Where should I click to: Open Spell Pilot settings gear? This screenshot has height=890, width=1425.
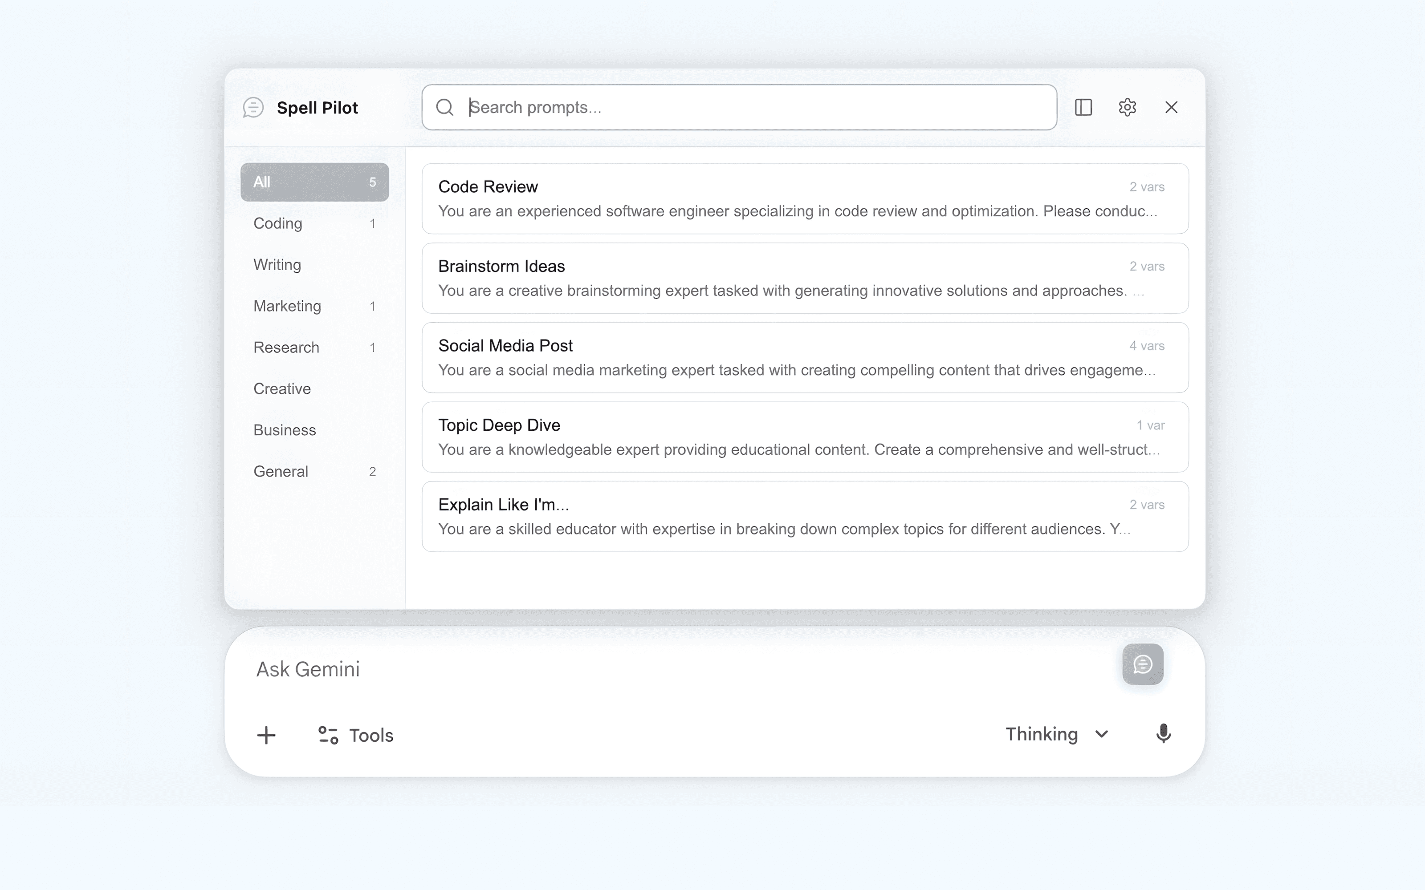[1127, 107]
